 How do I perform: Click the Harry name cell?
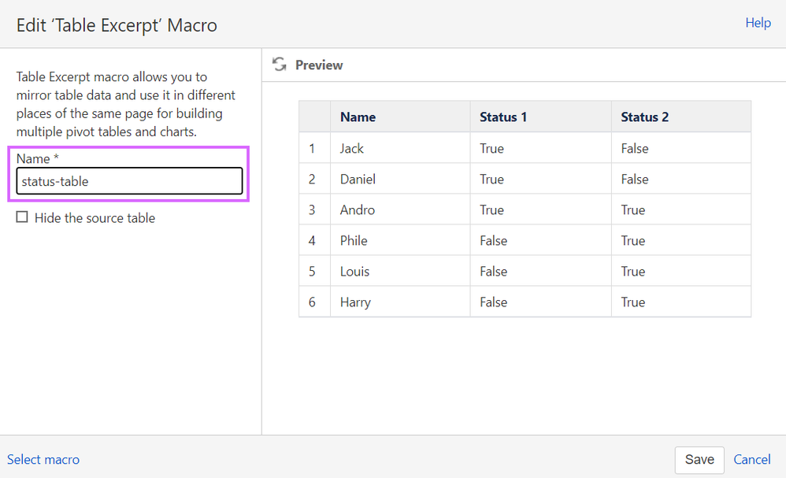point(355,302)
